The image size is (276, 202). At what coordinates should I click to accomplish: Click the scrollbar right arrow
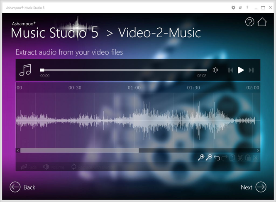(x=258, y=151)
